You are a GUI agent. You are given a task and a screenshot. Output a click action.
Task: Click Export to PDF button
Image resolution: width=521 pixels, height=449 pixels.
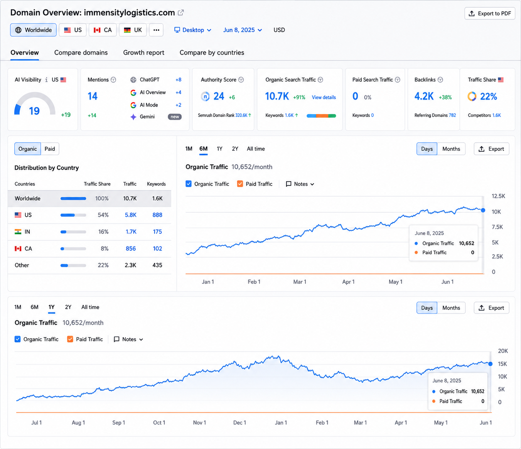[x=490, y=14]
